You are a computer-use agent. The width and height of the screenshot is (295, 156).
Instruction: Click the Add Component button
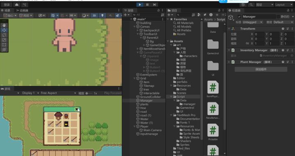(x=261, y=69)
